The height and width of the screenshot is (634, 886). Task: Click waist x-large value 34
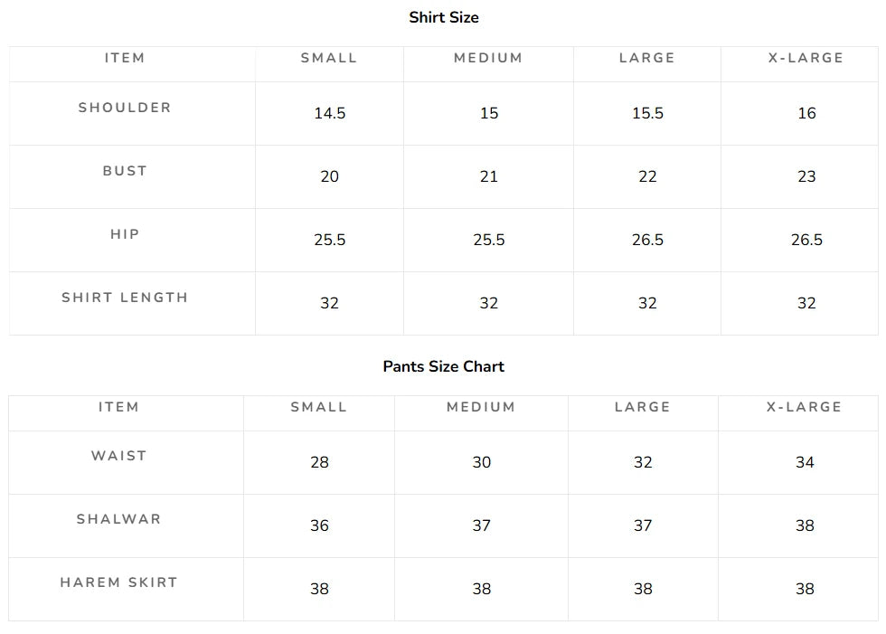(805, 462)
